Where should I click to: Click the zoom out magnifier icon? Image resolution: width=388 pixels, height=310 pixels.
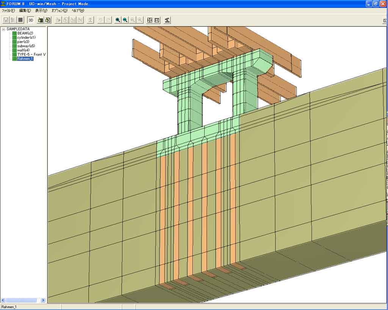tap(125, 20)
